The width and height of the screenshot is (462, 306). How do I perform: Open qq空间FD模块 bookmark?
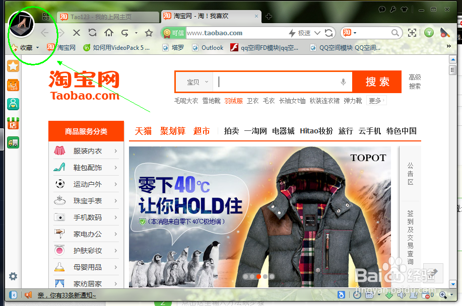[265, 48]
